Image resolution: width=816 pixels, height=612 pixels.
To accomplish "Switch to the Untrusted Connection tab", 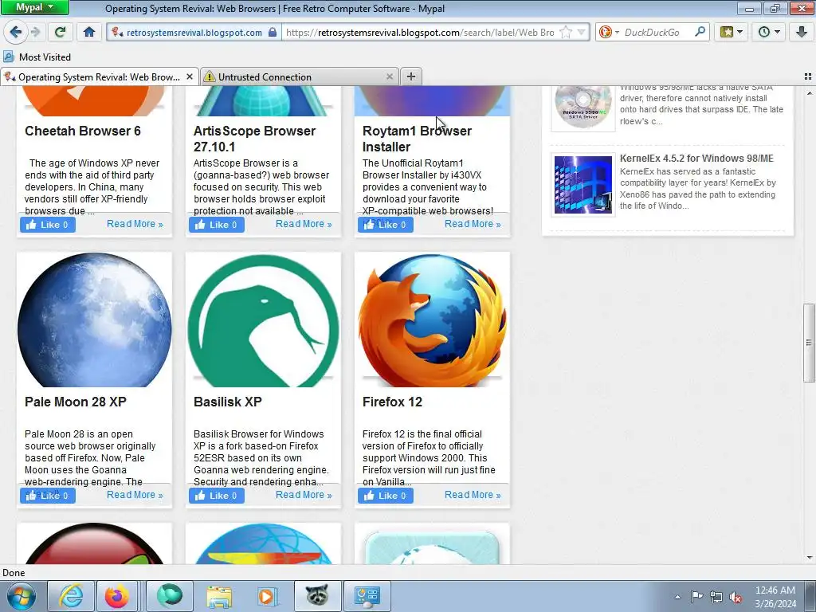I will coord(300,76).
